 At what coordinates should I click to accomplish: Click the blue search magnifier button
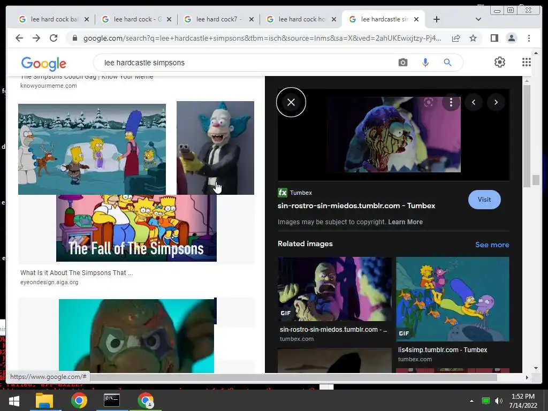pyautogui.click(x=447, y=63)
